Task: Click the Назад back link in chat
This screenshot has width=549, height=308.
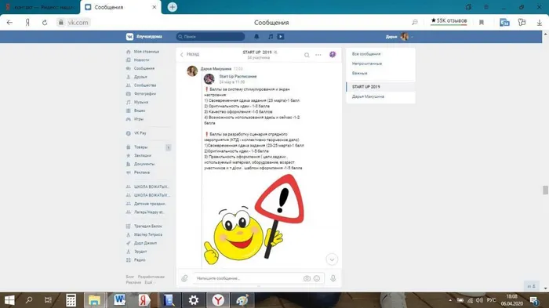Action: tap(190, 54)
